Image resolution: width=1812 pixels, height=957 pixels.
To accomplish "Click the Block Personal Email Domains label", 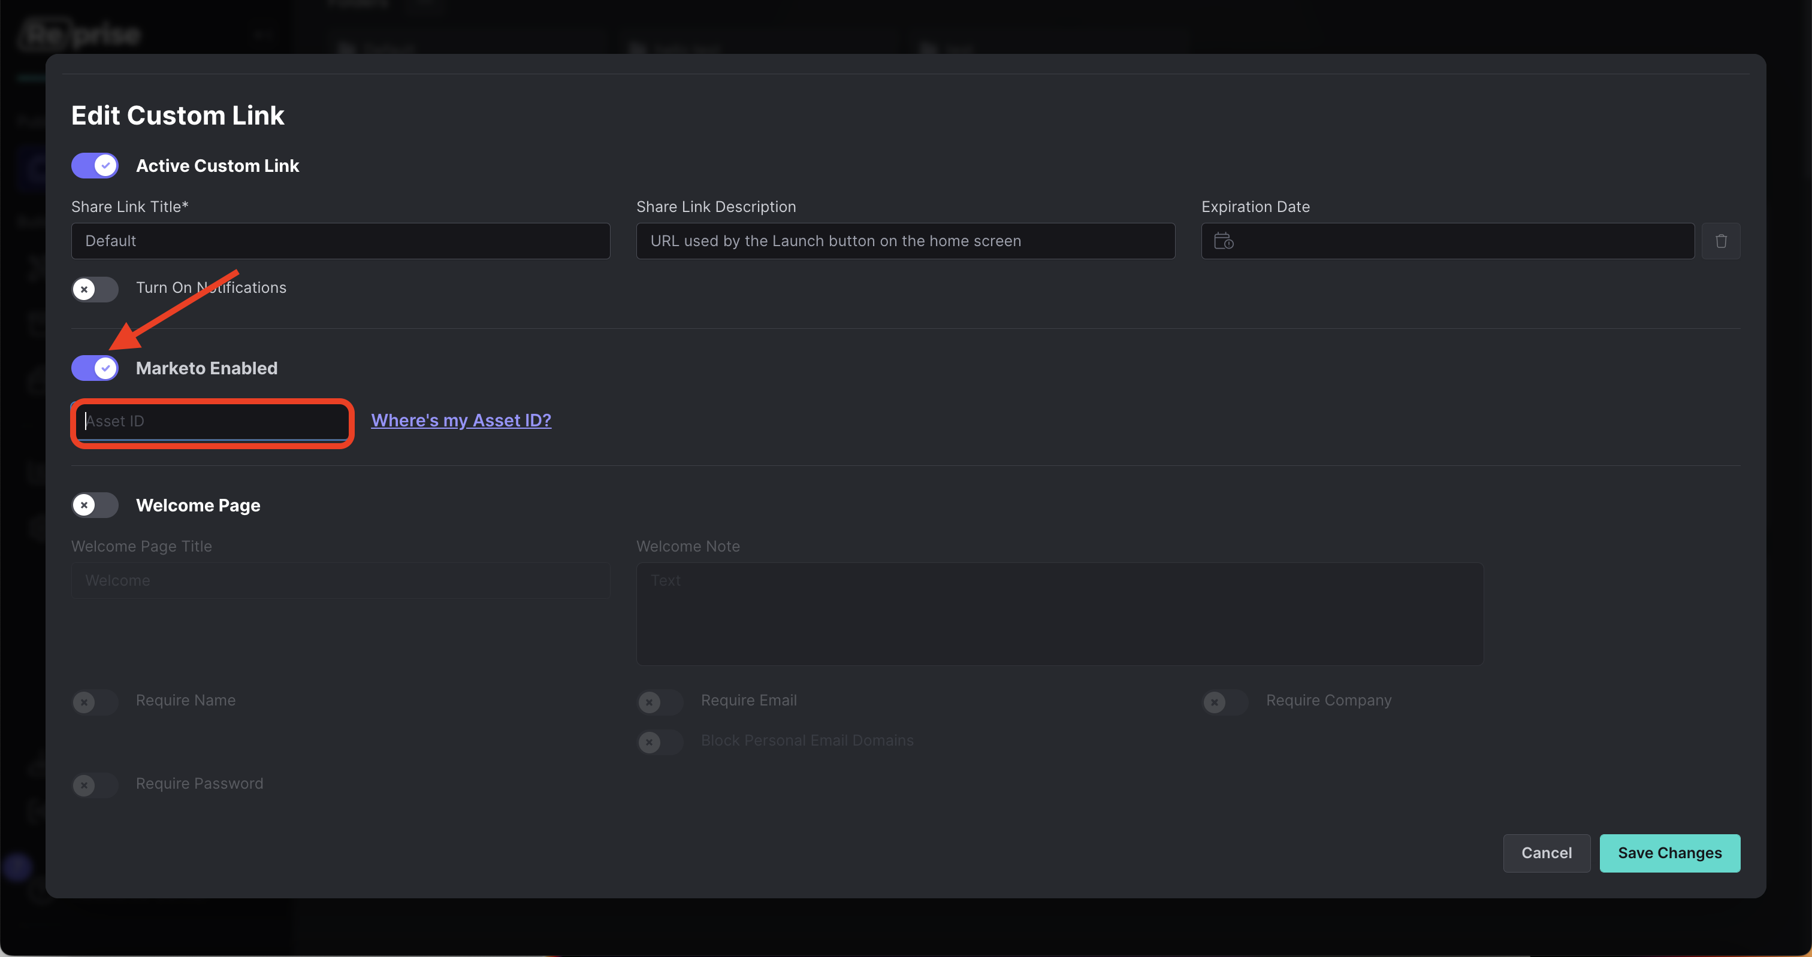I will click(807, 740).
